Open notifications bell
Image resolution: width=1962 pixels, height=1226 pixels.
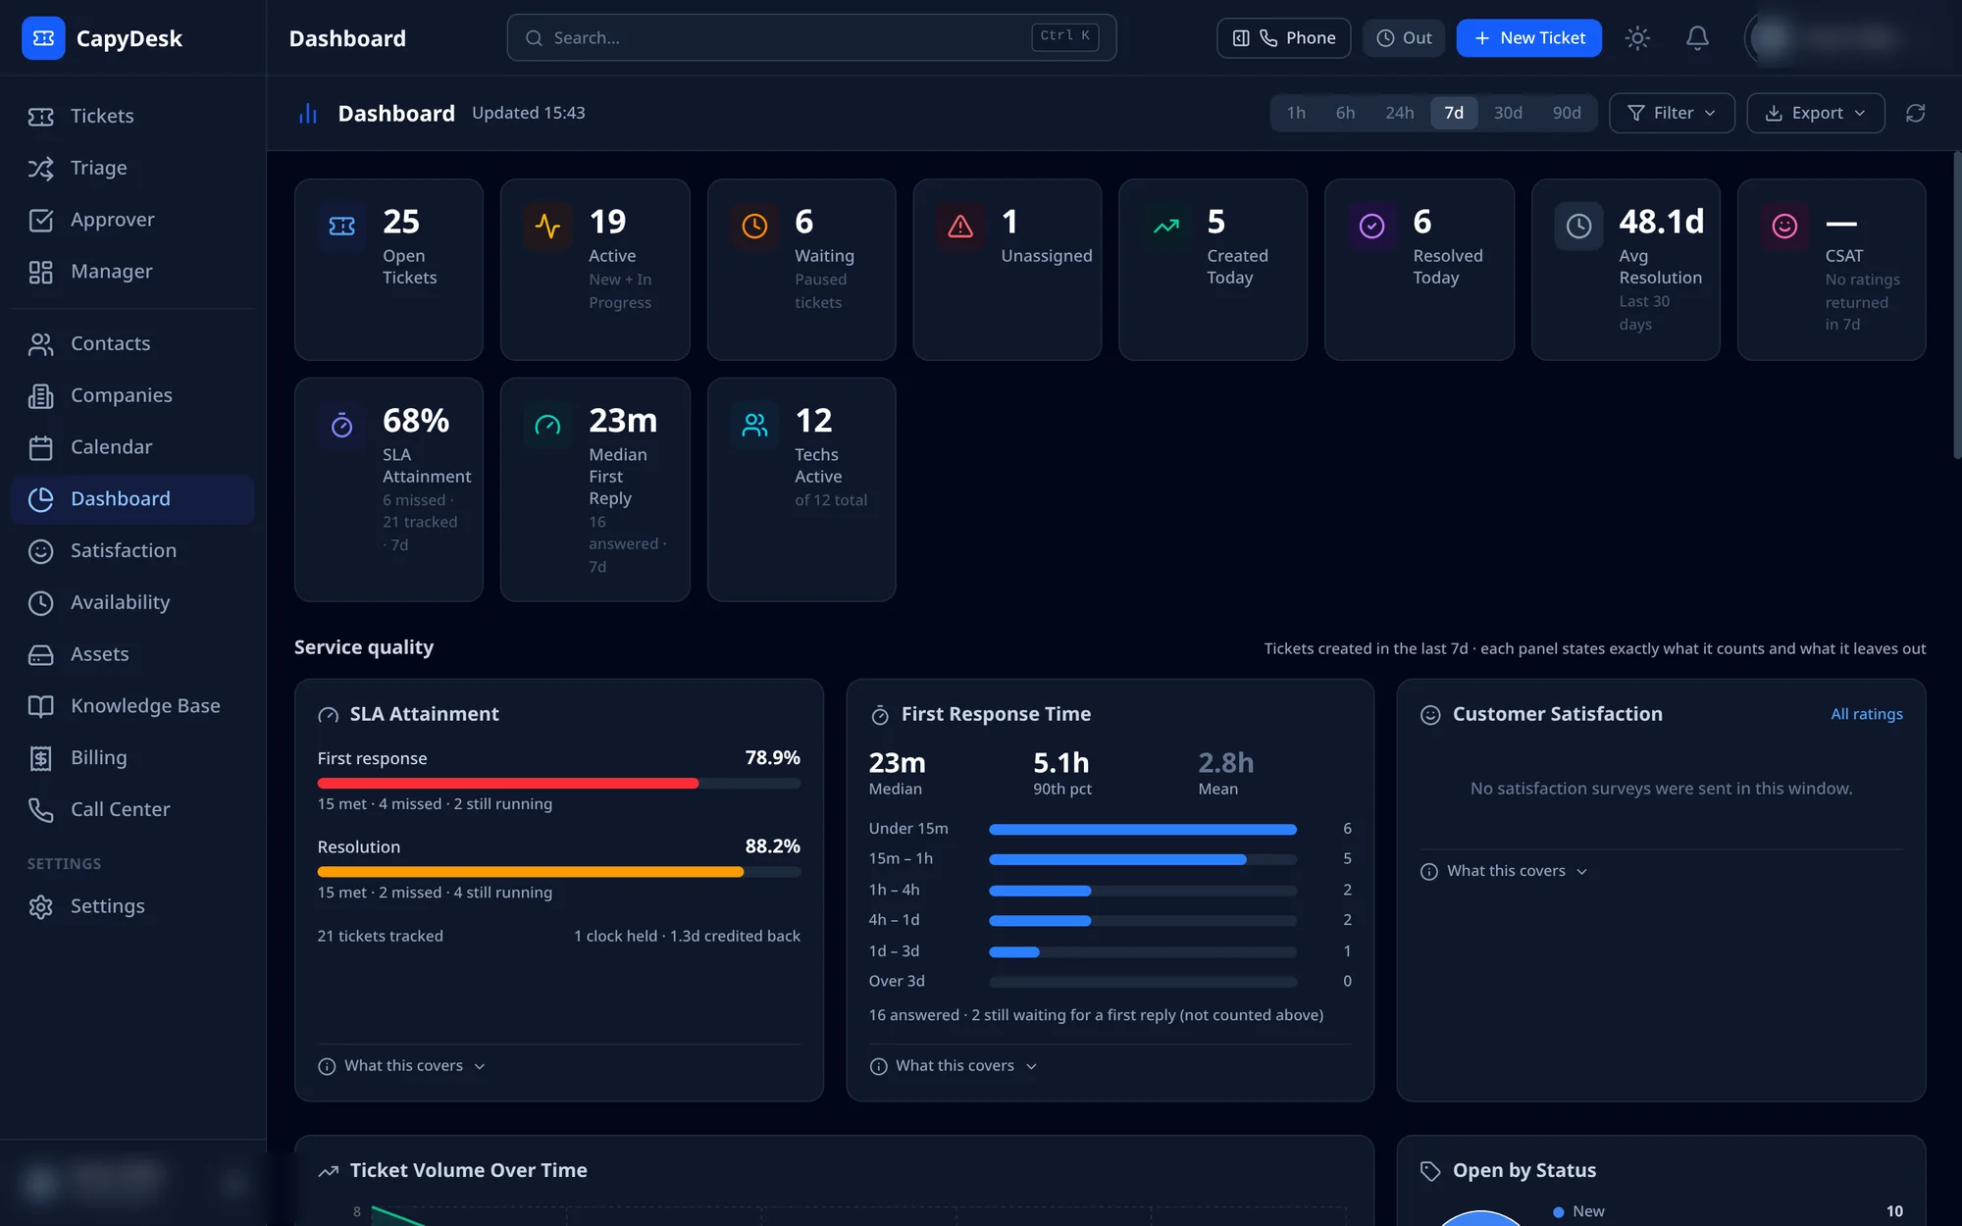click(x=1697, y=38)
